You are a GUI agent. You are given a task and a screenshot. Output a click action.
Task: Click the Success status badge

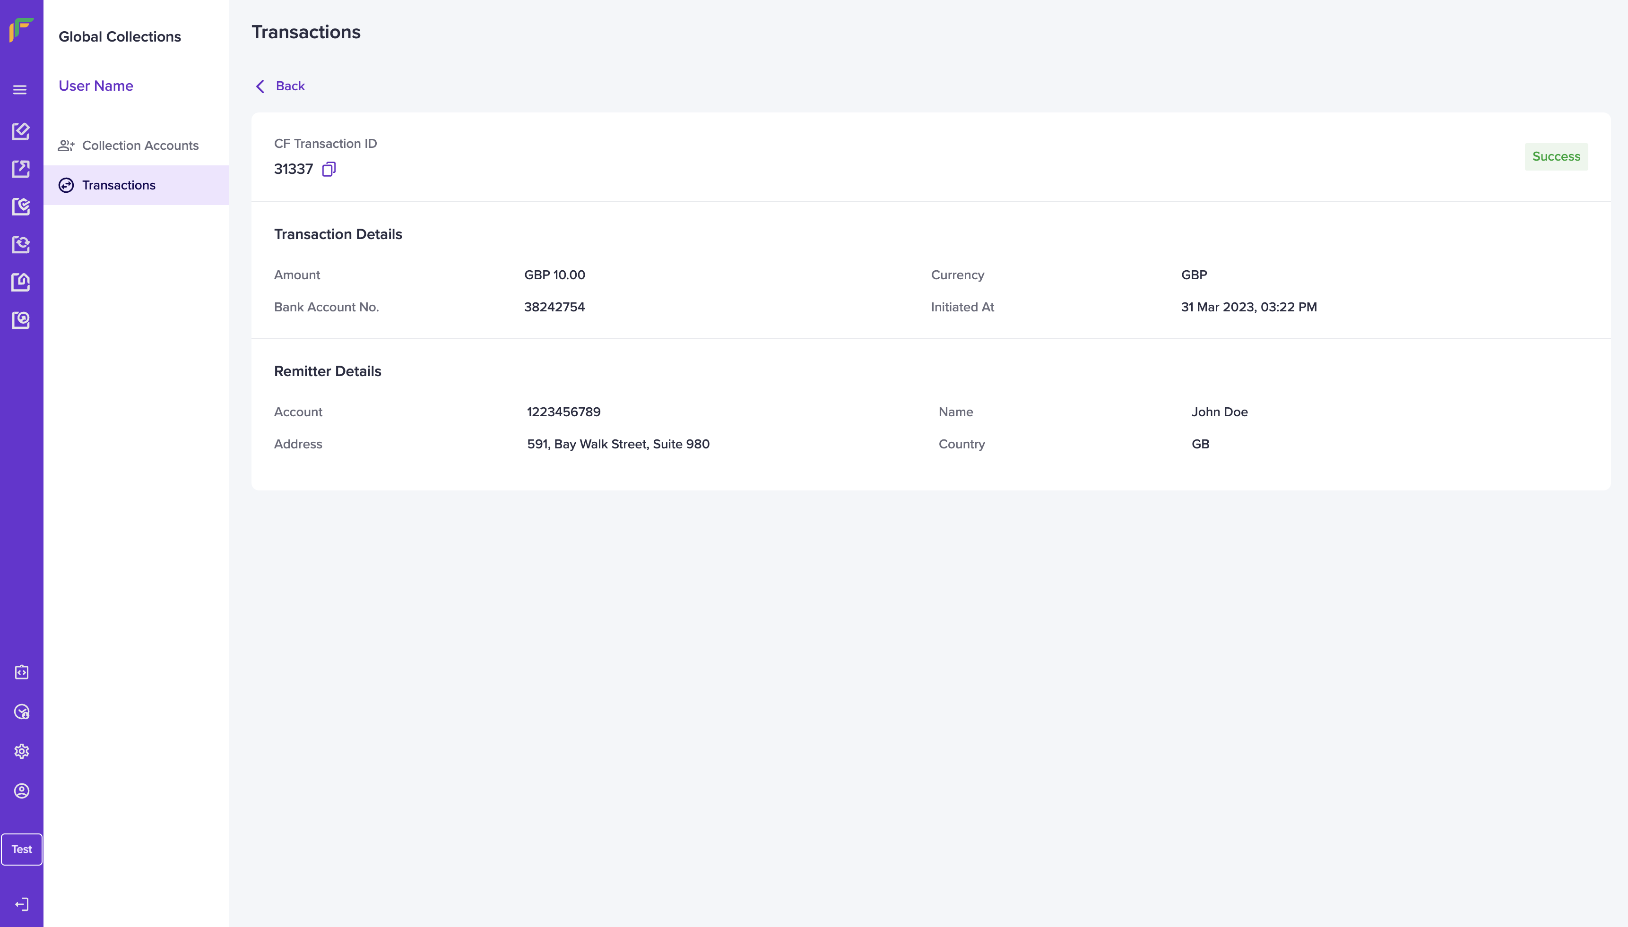click(1555, 156)
